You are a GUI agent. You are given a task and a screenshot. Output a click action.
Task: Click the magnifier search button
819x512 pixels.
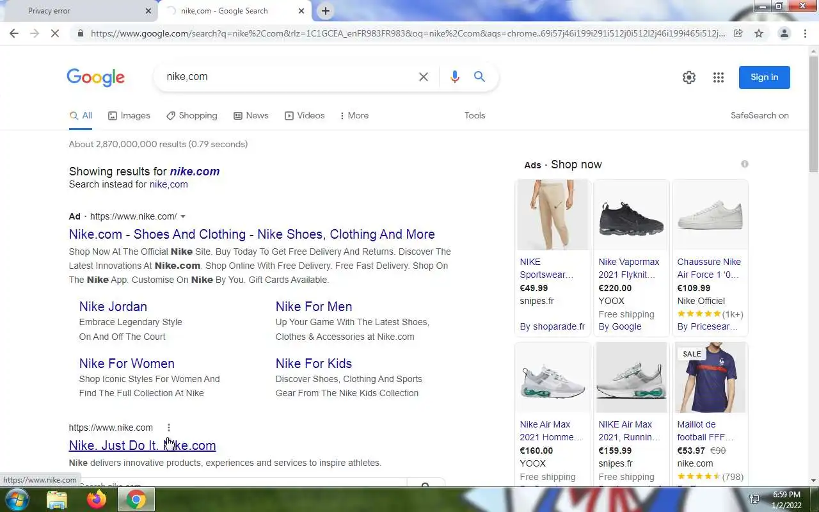pyautogui.click(x=479, y=77)
